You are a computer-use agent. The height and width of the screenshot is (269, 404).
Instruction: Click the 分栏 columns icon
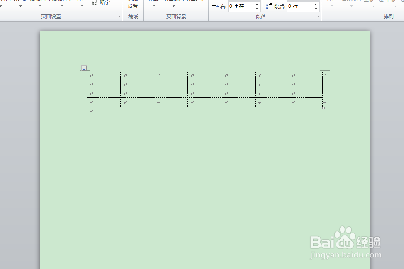coord(81,1)
